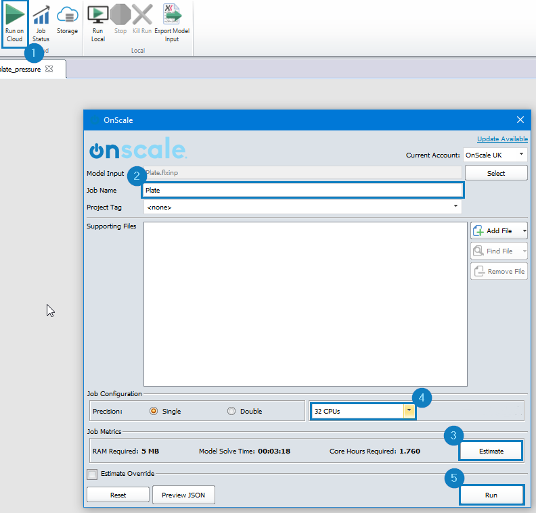Click Preview JSON button
The image size is (536, 513).
click(183, 495)
